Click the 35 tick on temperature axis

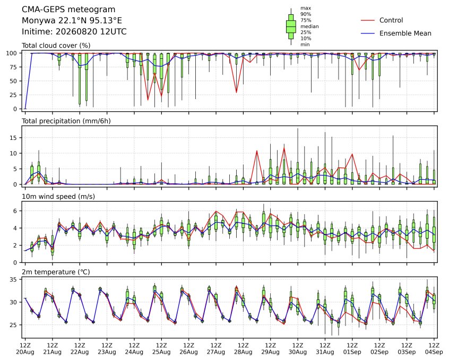tap(14, 279)
